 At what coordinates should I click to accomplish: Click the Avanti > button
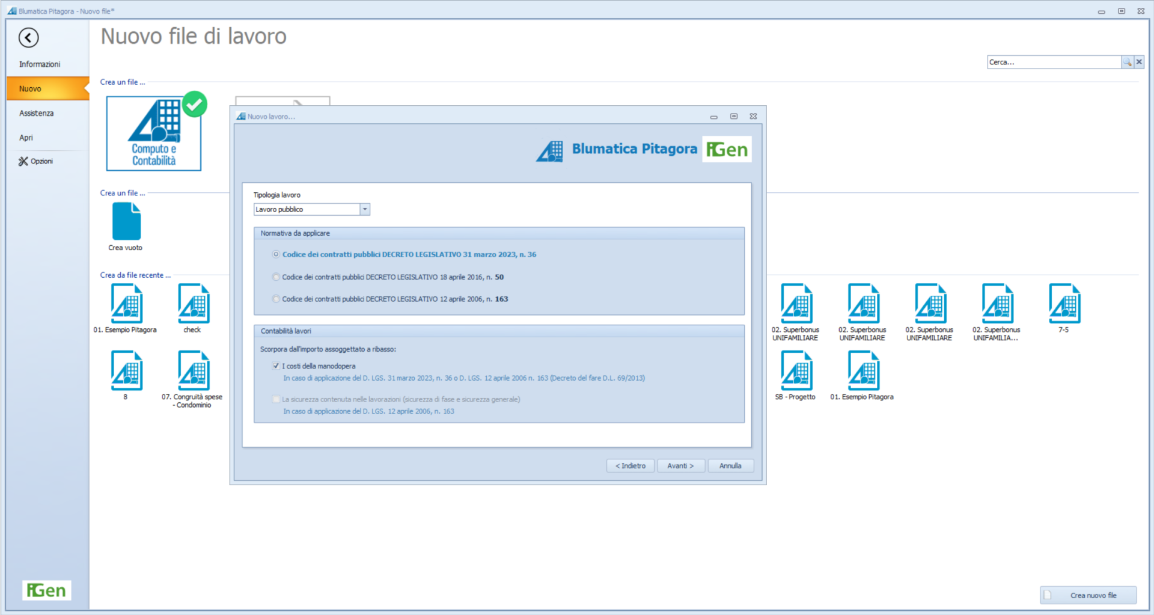click(x=680, y=466)
